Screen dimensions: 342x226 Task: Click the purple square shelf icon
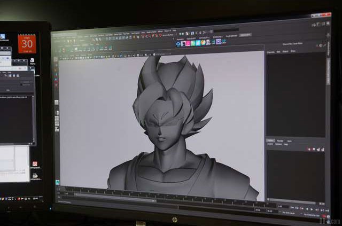point(219,42)
